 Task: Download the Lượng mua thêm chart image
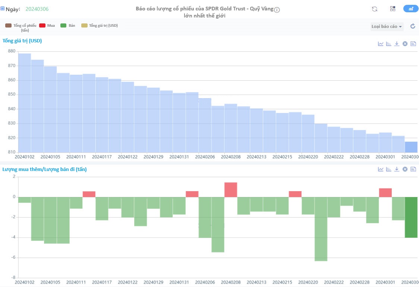(x=397, y=169)
